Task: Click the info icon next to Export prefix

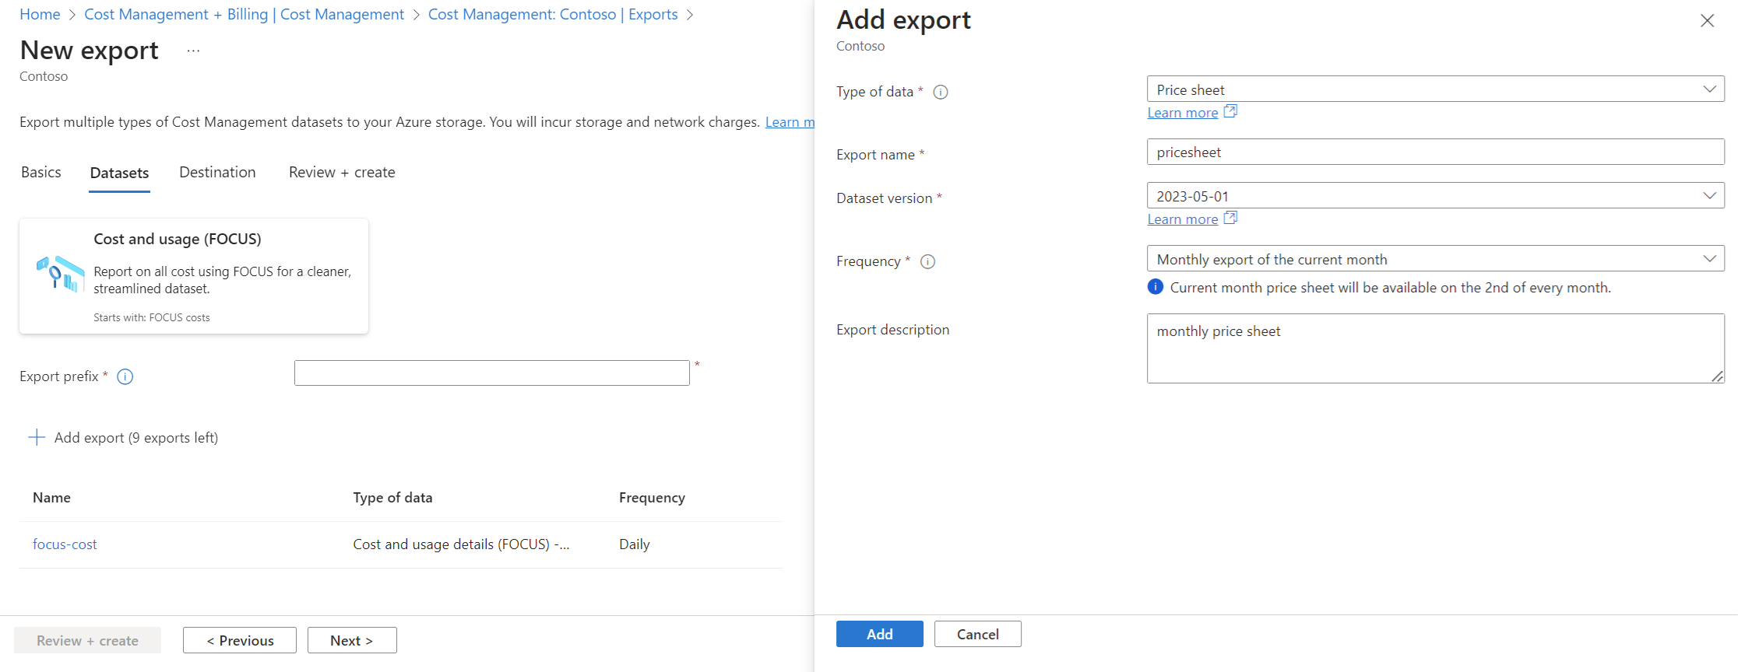Action: click(125, 376)
